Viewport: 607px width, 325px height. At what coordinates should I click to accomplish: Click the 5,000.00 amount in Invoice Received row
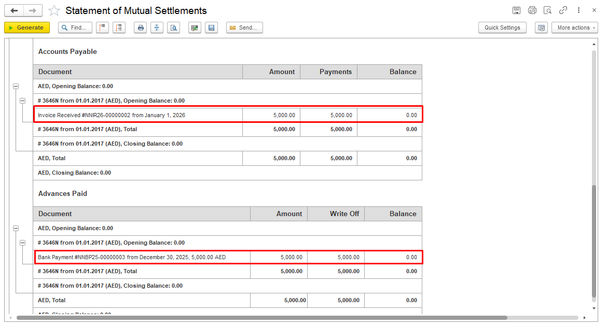tap(284, 115)
